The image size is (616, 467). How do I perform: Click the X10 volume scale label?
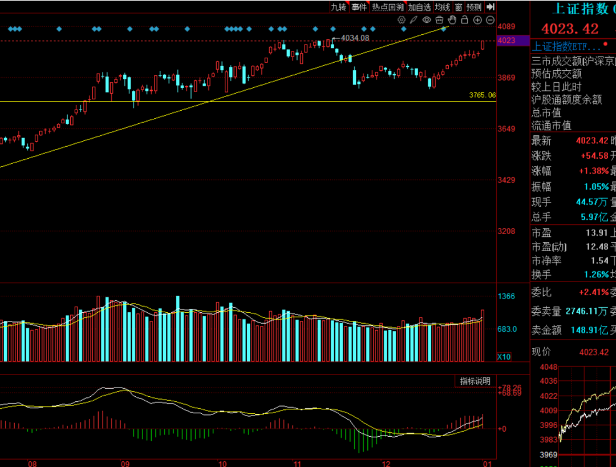pos(504,357)
